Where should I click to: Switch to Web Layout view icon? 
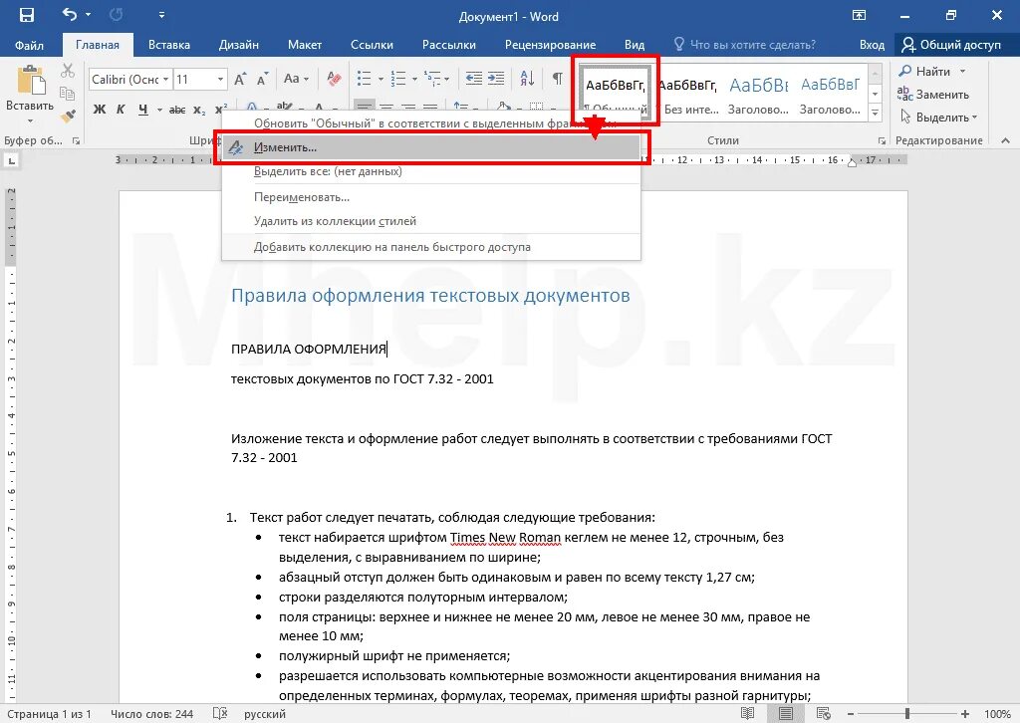tap(823, 714)
